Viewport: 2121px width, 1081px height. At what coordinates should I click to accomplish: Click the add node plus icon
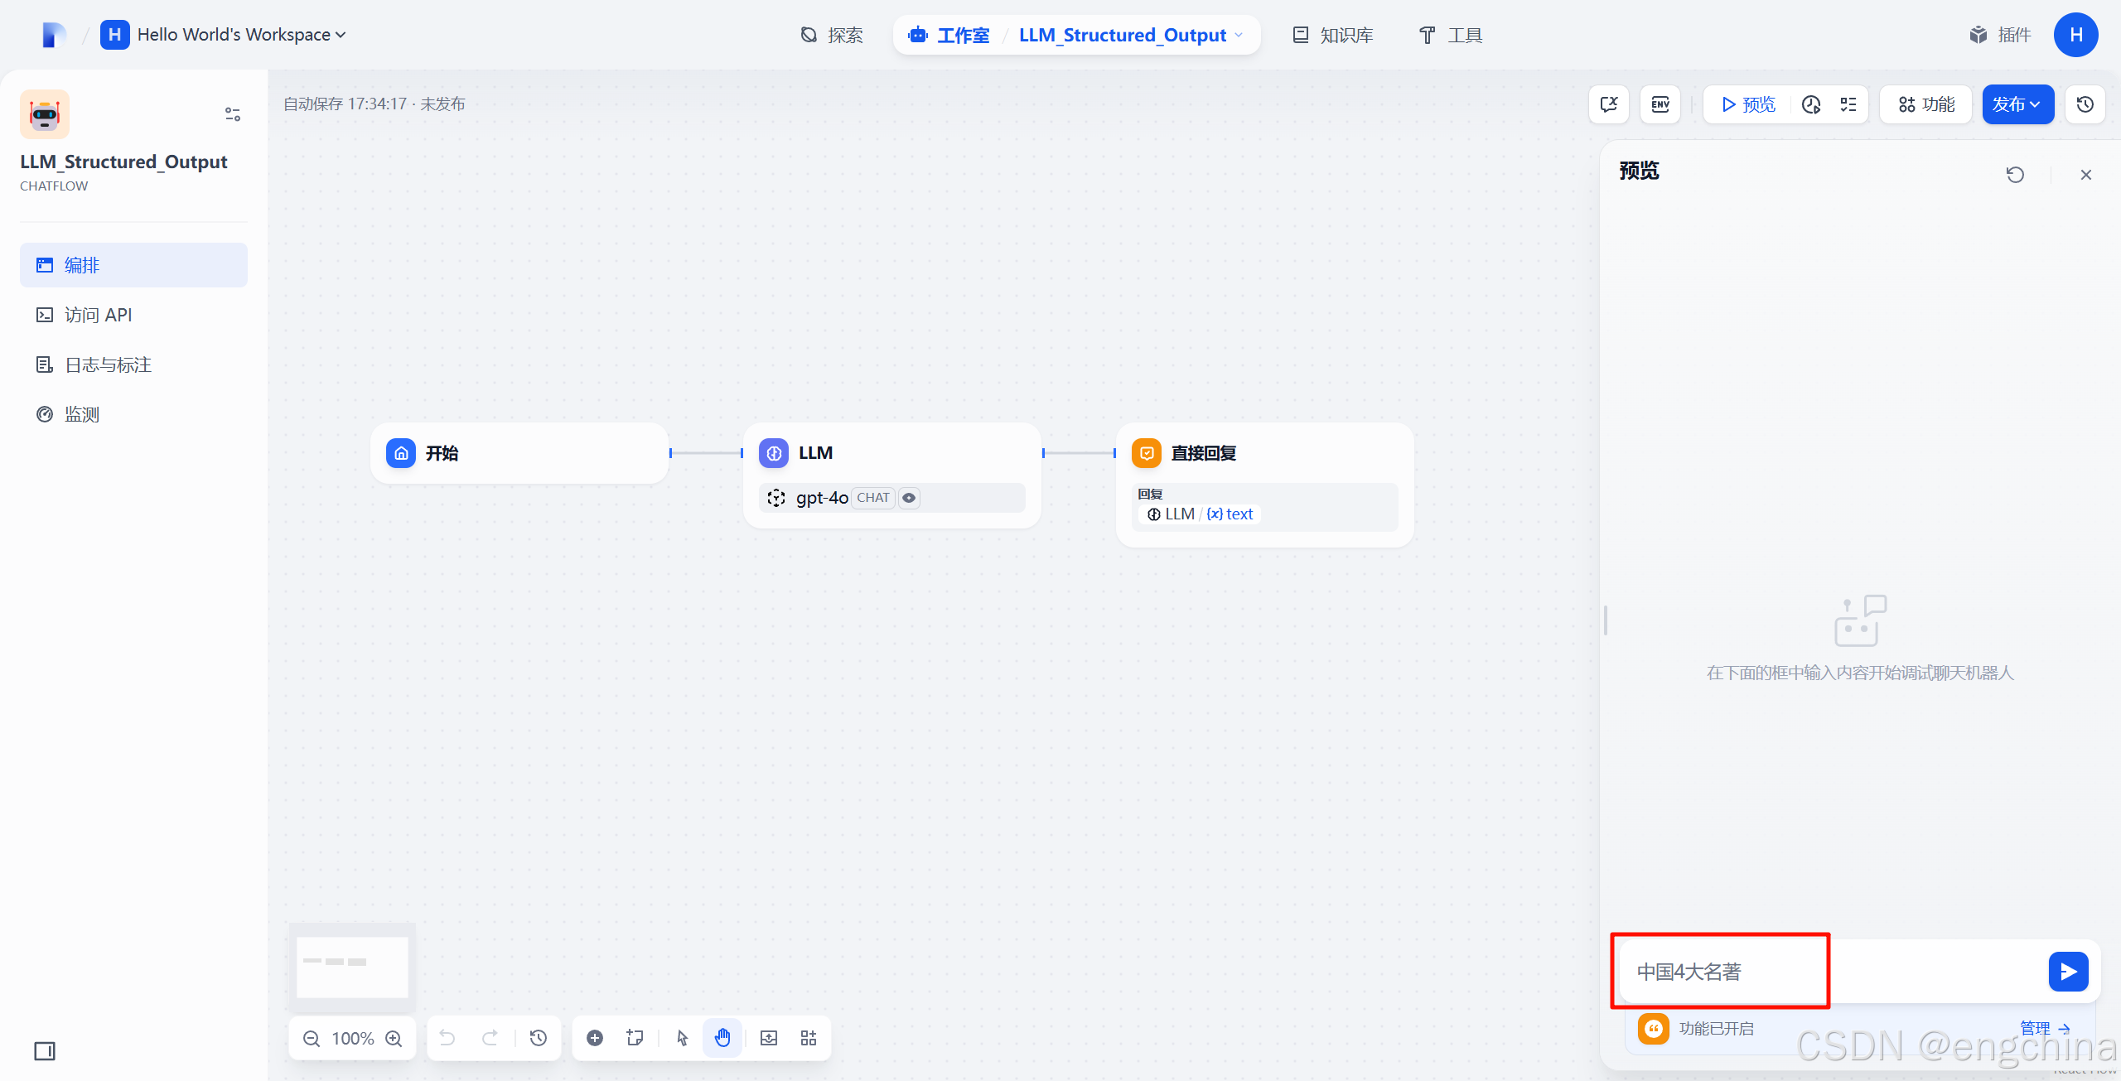click(595, 1038)
